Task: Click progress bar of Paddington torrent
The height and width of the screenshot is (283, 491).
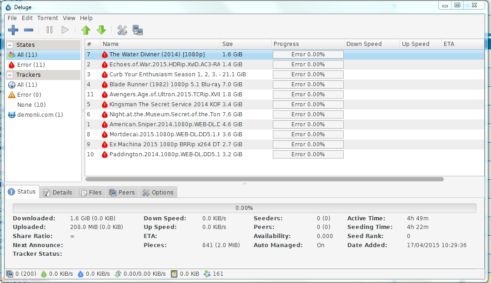Action: coord(308,154)
